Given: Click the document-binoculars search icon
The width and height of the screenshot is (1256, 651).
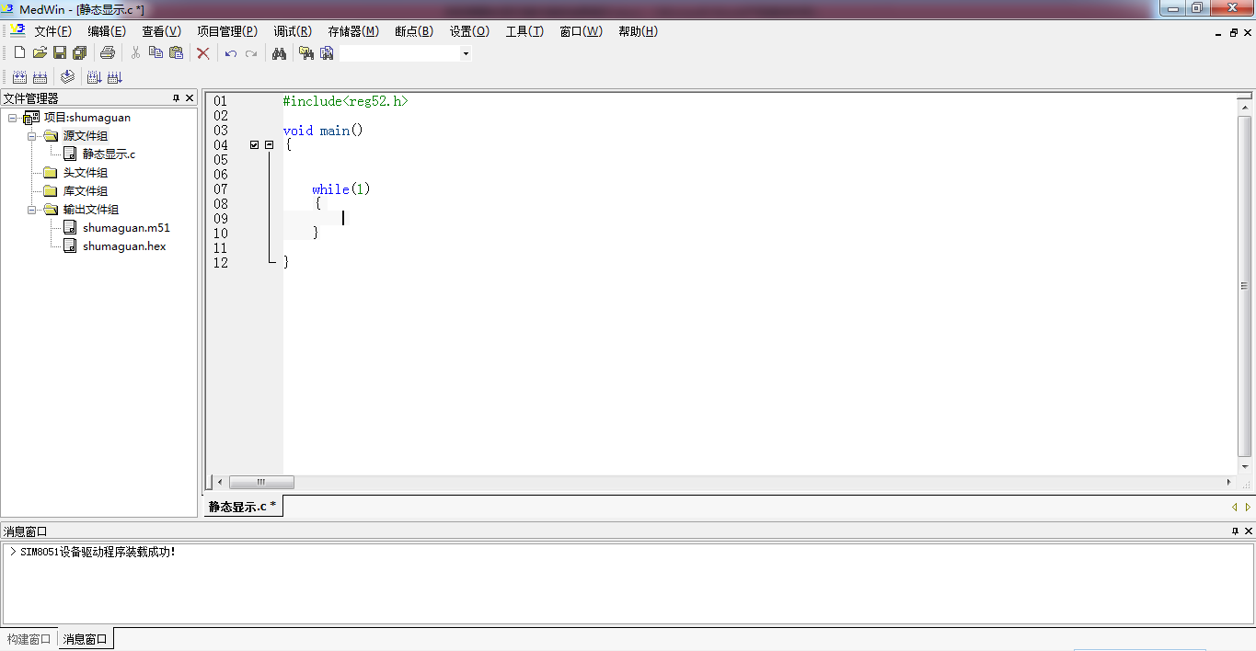Looking at the screenshot, I should 327,53.
